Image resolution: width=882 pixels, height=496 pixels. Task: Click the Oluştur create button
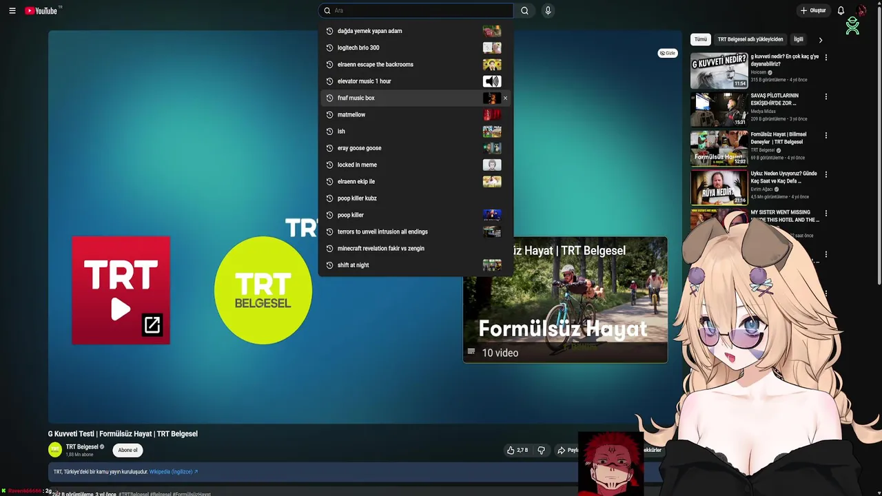(x=813, y=10)
